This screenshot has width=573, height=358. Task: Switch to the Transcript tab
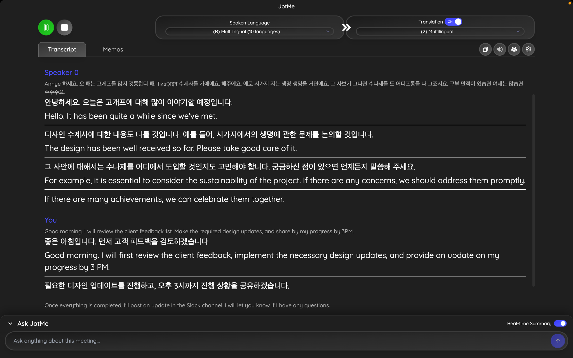(62, 50)
